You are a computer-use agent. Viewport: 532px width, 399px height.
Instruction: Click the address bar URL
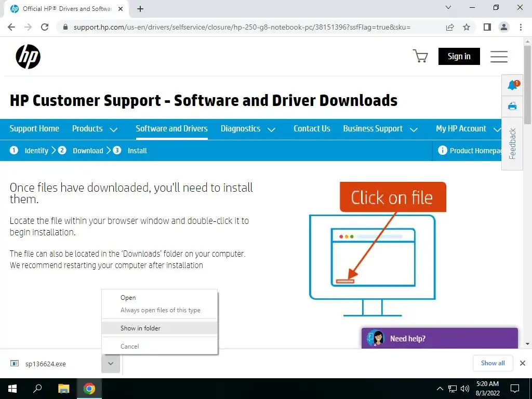pyautogui.click(x=242, y=27)
